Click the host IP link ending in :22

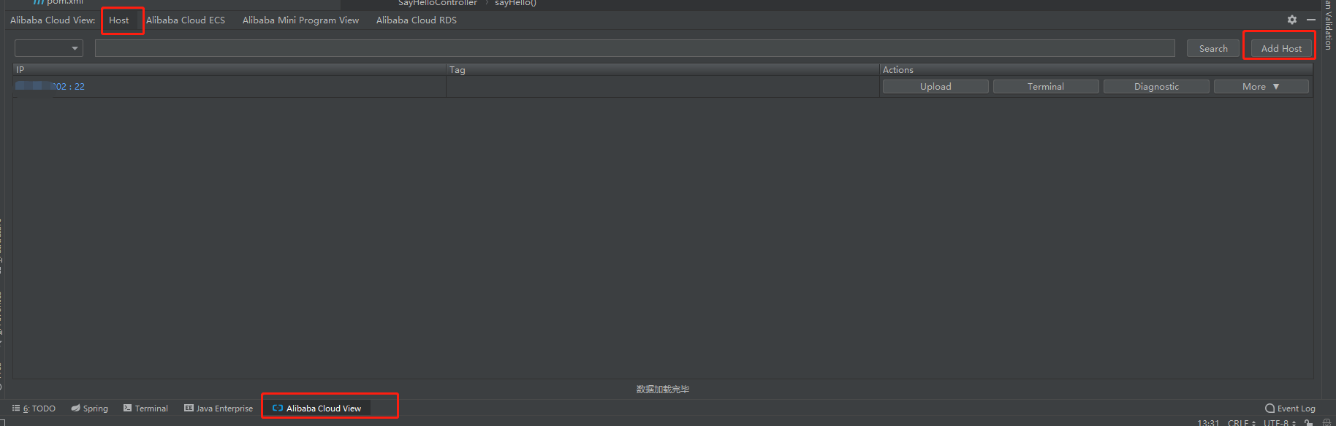pyautogui.click(x=50, y=86)
